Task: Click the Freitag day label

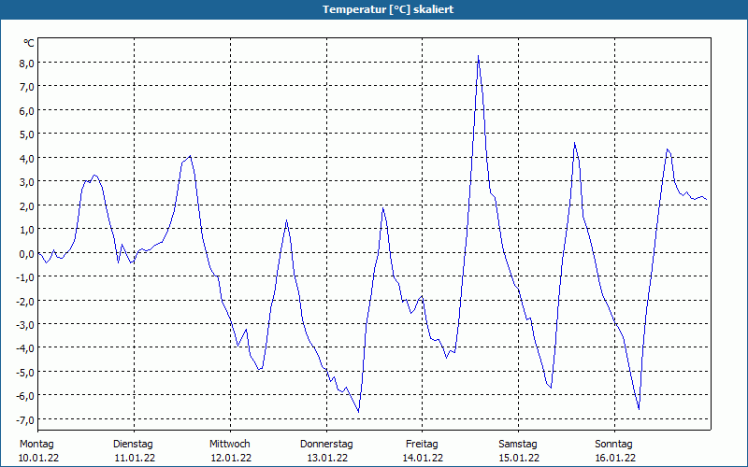Action: (422, 445)
